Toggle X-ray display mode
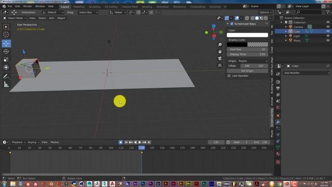Screen dimensions: 332x187 pos(247,18)
